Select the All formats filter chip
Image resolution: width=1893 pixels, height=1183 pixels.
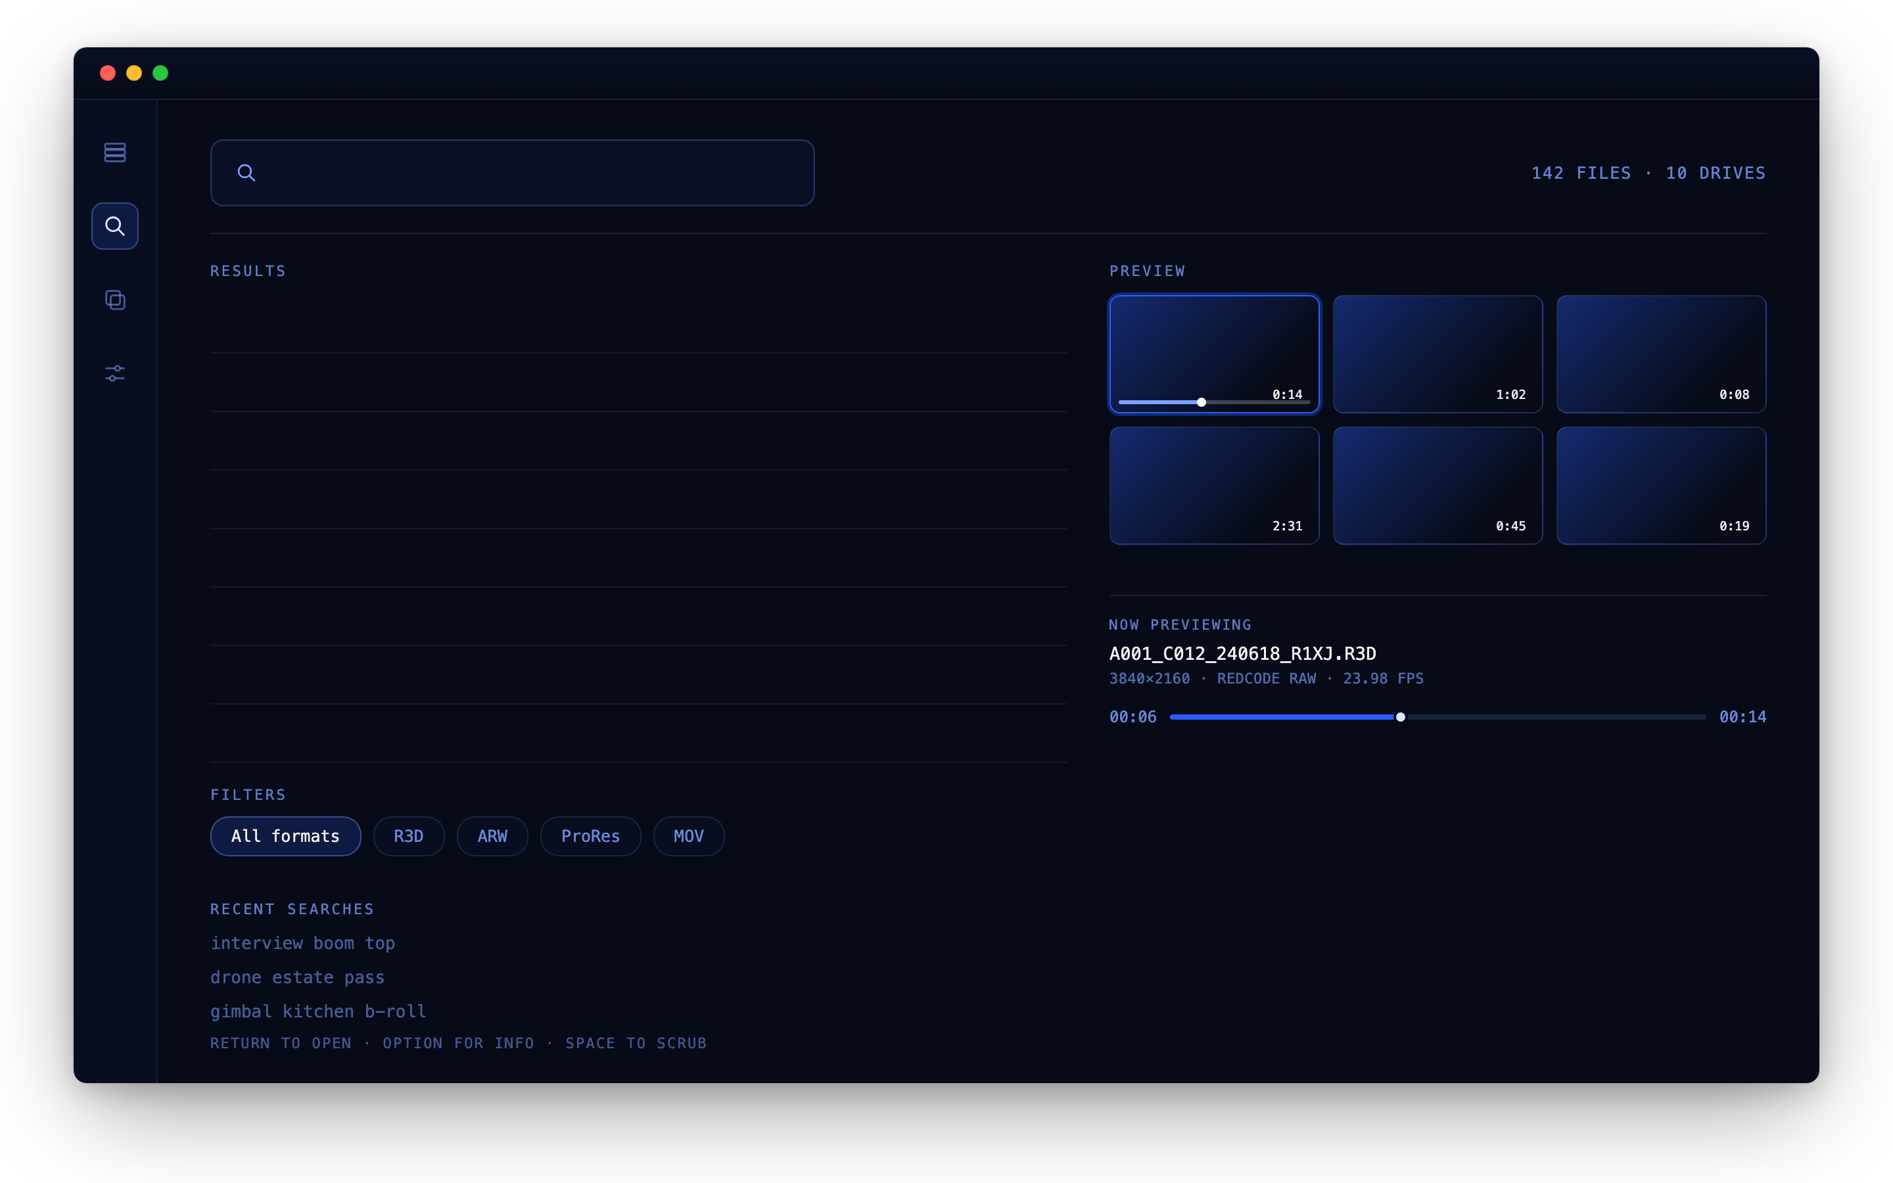point(285,835)
